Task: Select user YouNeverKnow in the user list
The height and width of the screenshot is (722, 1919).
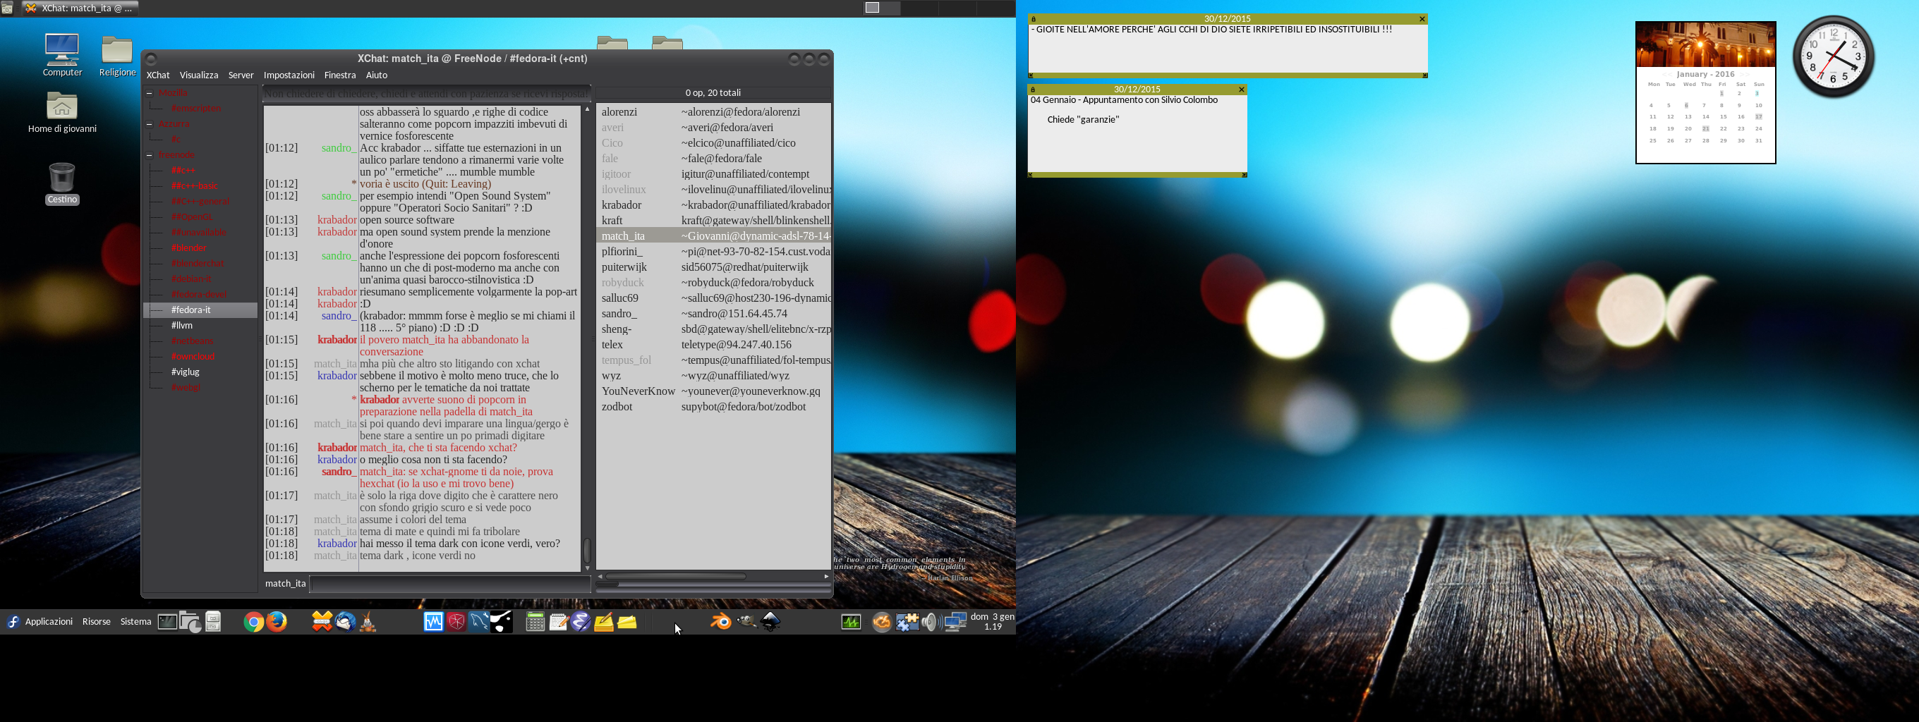Action: (x=714, y=391)
